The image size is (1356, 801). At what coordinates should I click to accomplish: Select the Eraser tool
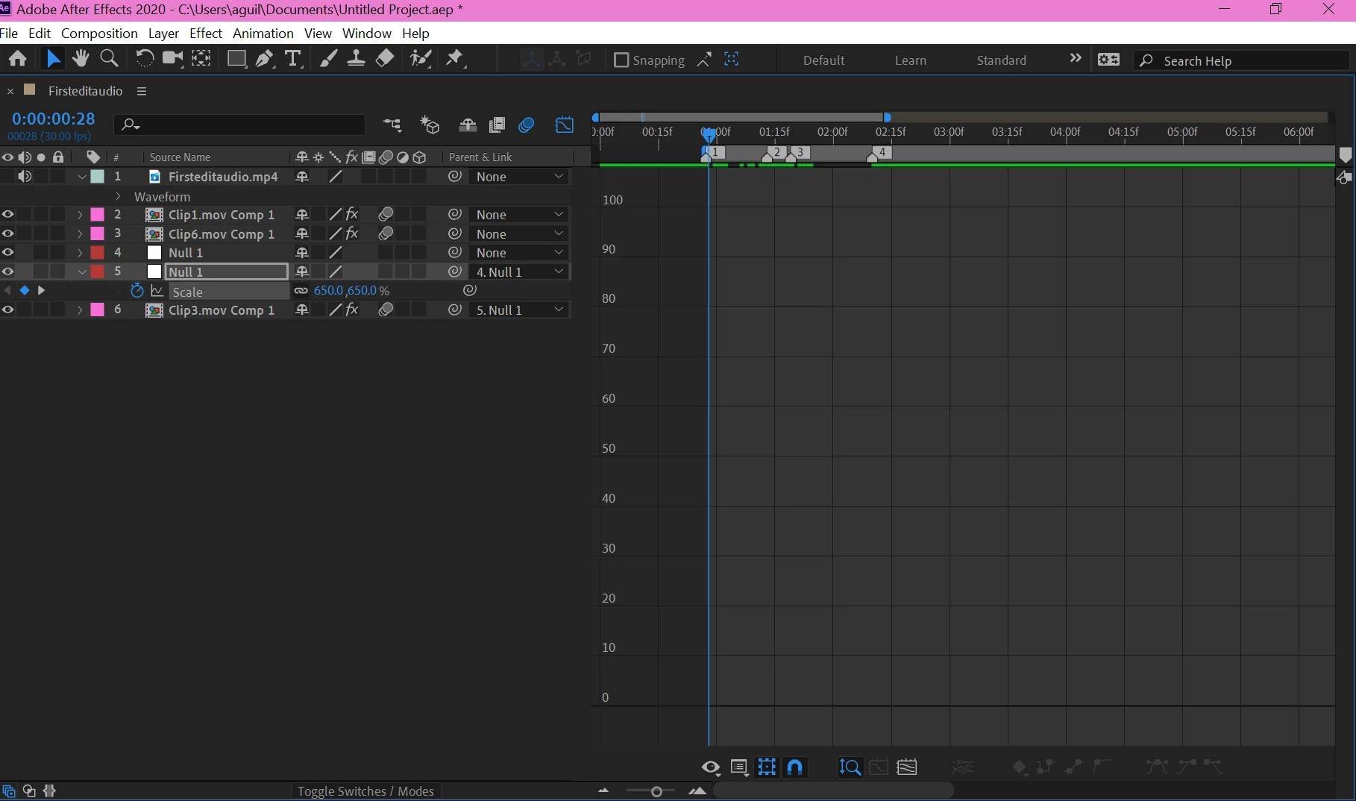(385, 58)
